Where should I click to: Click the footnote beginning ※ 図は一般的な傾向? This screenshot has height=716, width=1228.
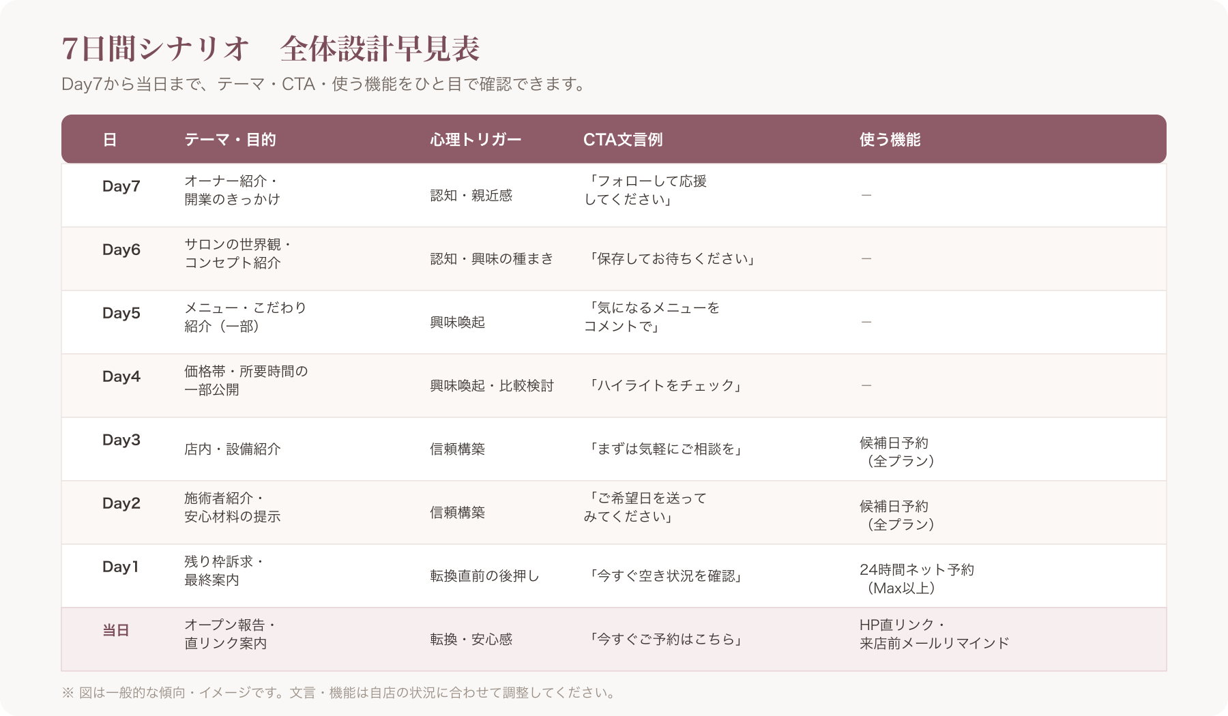pyautogui.click(x=339, y=693)
